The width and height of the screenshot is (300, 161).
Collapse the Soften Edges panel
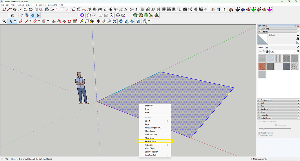click(266, 118)
